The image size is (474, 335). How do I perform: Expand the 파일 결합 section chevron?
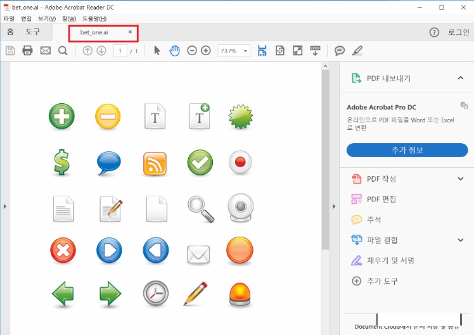tap(461, 240)
